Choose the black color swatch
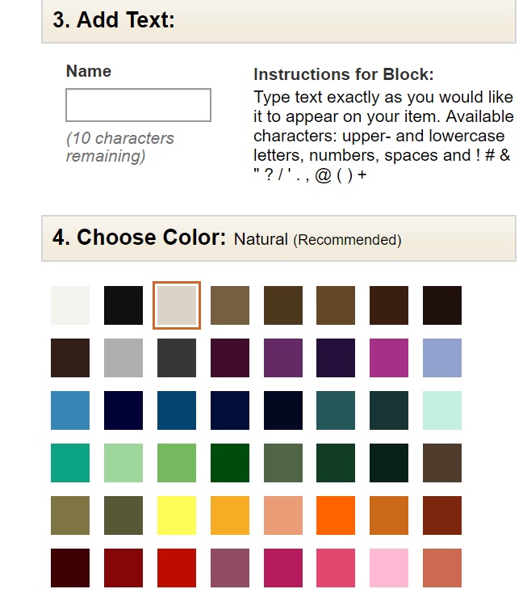The height and width of the screenshot is (589, 527). coord(123,305)
